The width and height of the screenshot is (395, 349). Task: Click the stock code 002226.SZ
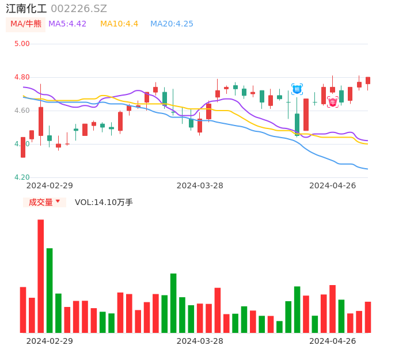click(x=79, y=9)
